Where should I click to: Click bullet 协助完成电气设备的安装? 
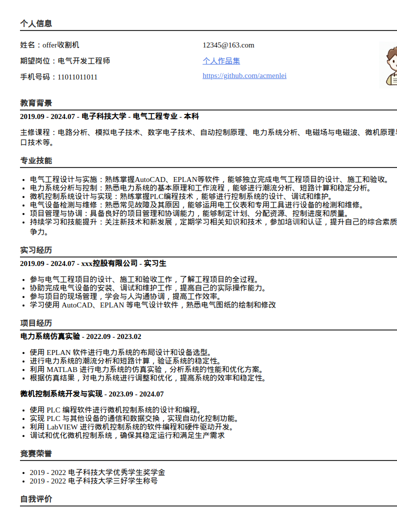pyautogui.click(x=148, y=287)
